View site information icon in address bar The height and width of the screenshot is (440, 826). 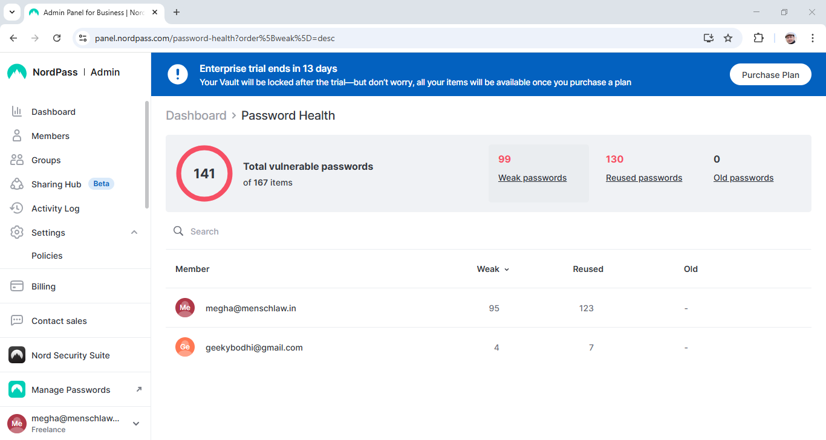point(83,38)
